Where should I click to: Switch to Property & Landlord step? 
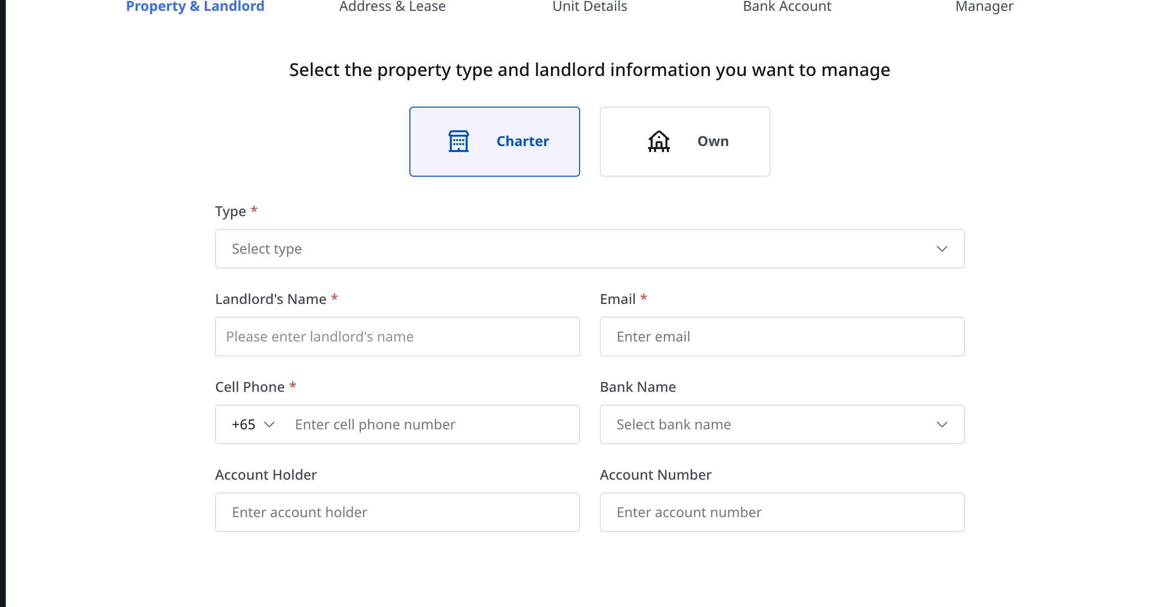click(x=195, y=6)
